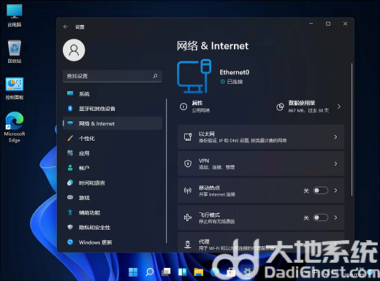Click 已连接 status text
This screenshot has height=281, width=380.
point(235,82)
